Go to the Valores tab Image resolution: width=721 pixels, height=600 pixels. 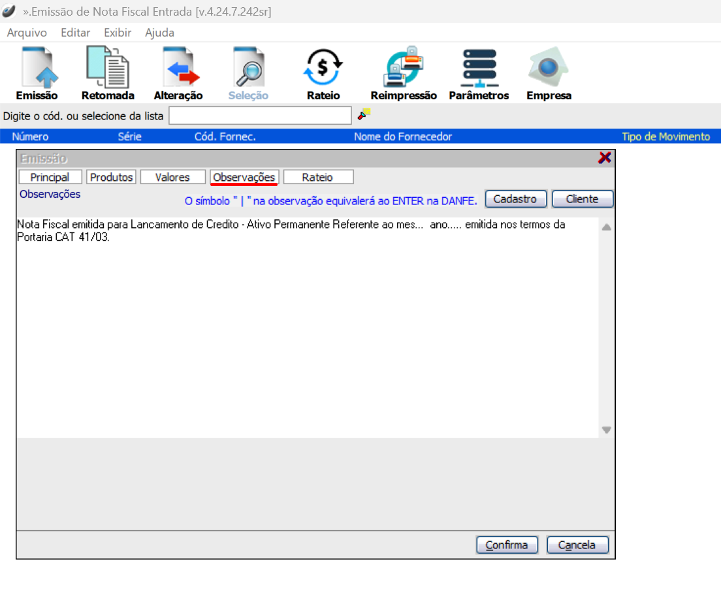click(172, 177)
